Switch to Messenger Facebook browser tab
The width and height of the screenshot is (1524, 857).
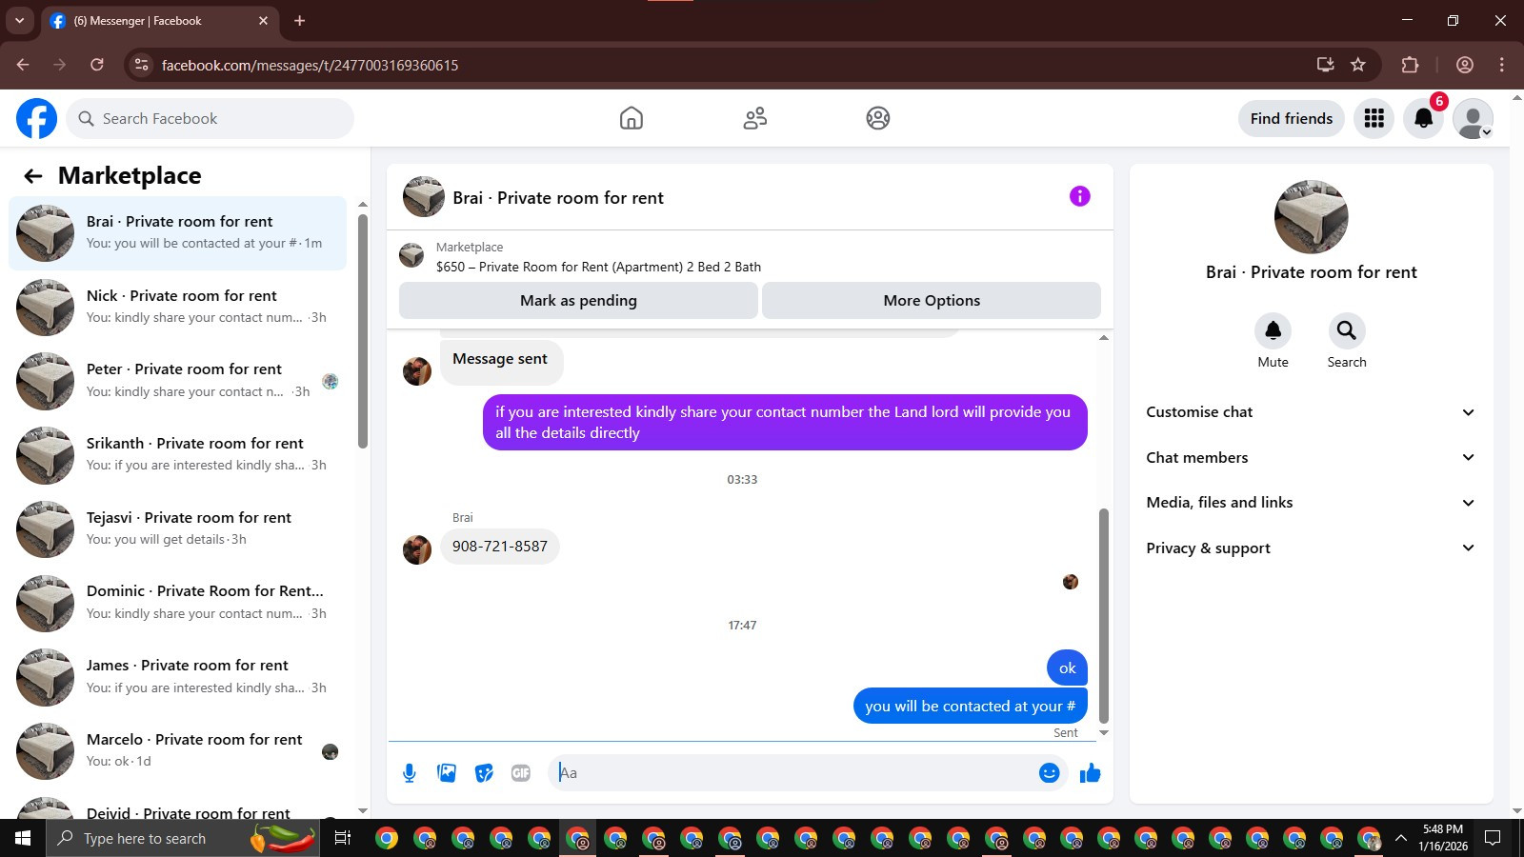pyautogui.click(x=160, y=21)
